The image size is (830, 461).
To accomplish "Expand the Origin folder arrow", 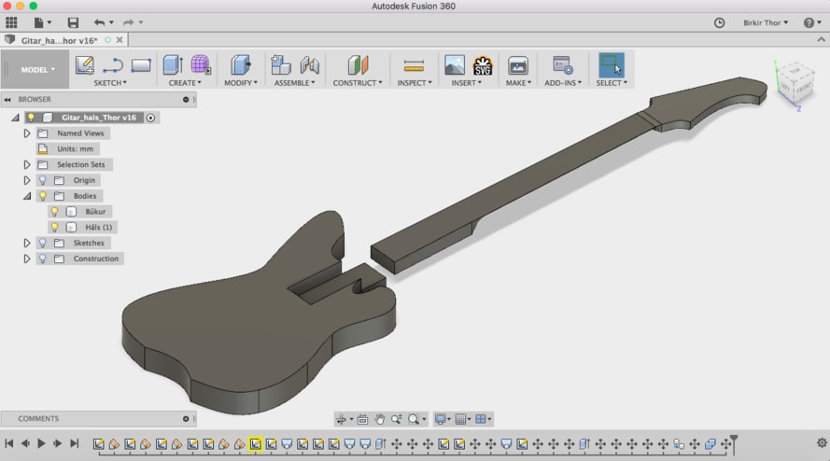I will pos(26,180).
